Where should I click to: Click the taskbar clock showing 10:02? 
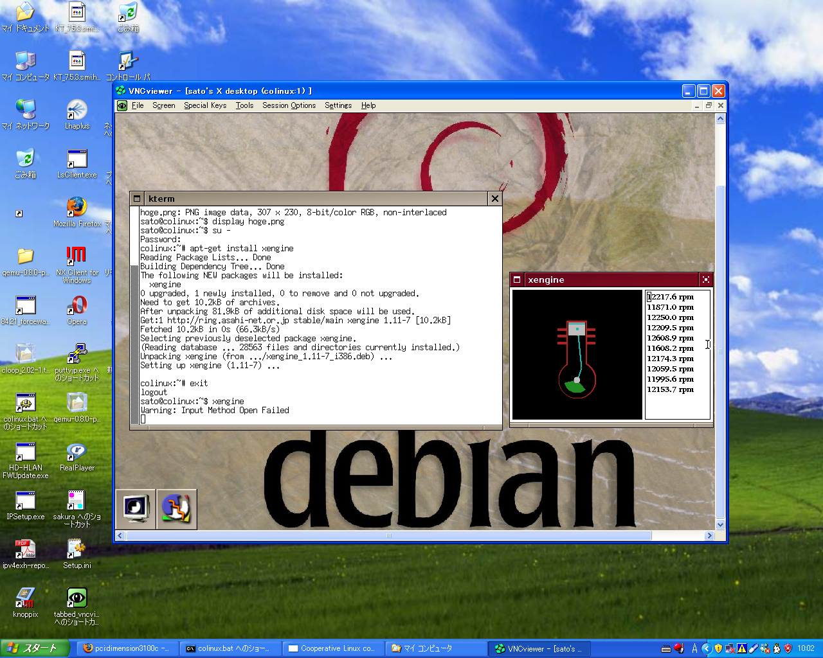click(x=806, y=648)
